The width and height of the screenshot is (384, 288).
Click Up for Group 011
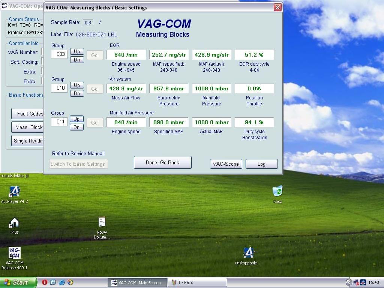(x=76, y=119)
